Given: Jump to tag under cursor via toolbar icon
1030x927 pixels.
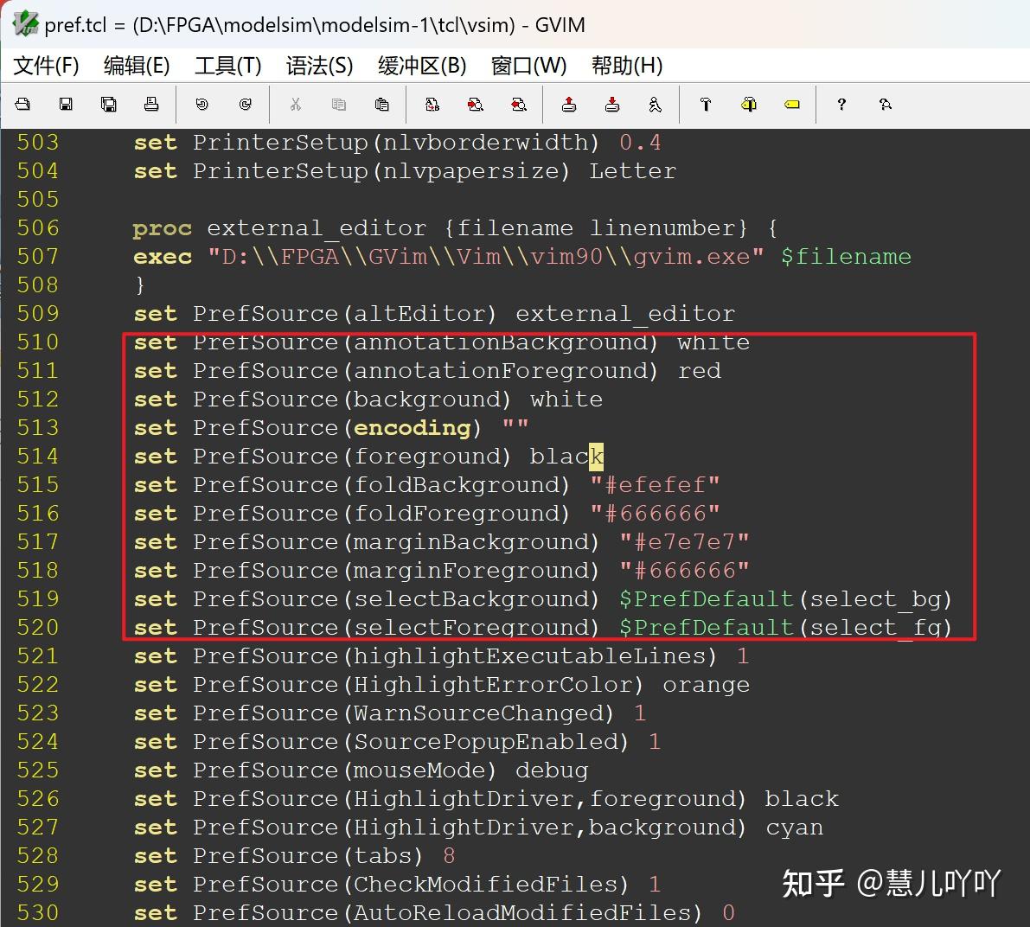Looking at the screenshot, I should (792, 104).
